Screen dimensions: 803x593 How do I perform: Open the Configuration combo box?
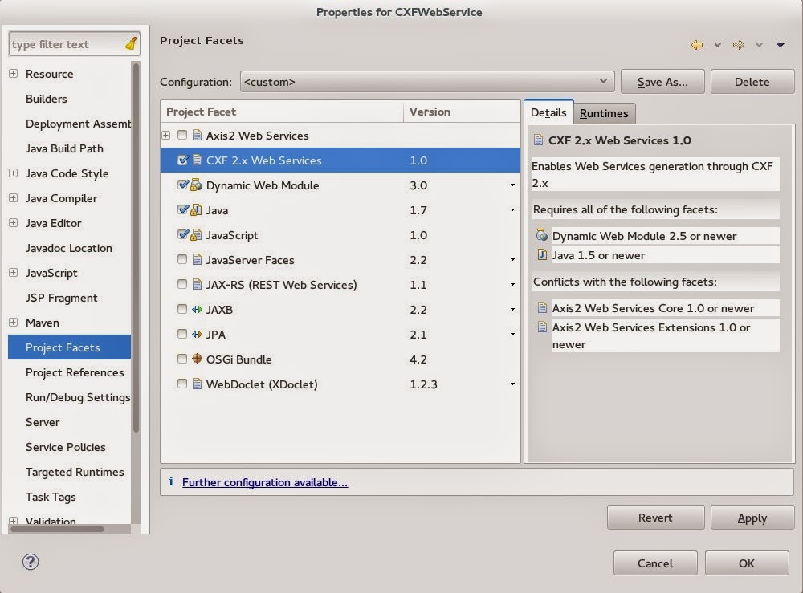click(x=427, y=82)
